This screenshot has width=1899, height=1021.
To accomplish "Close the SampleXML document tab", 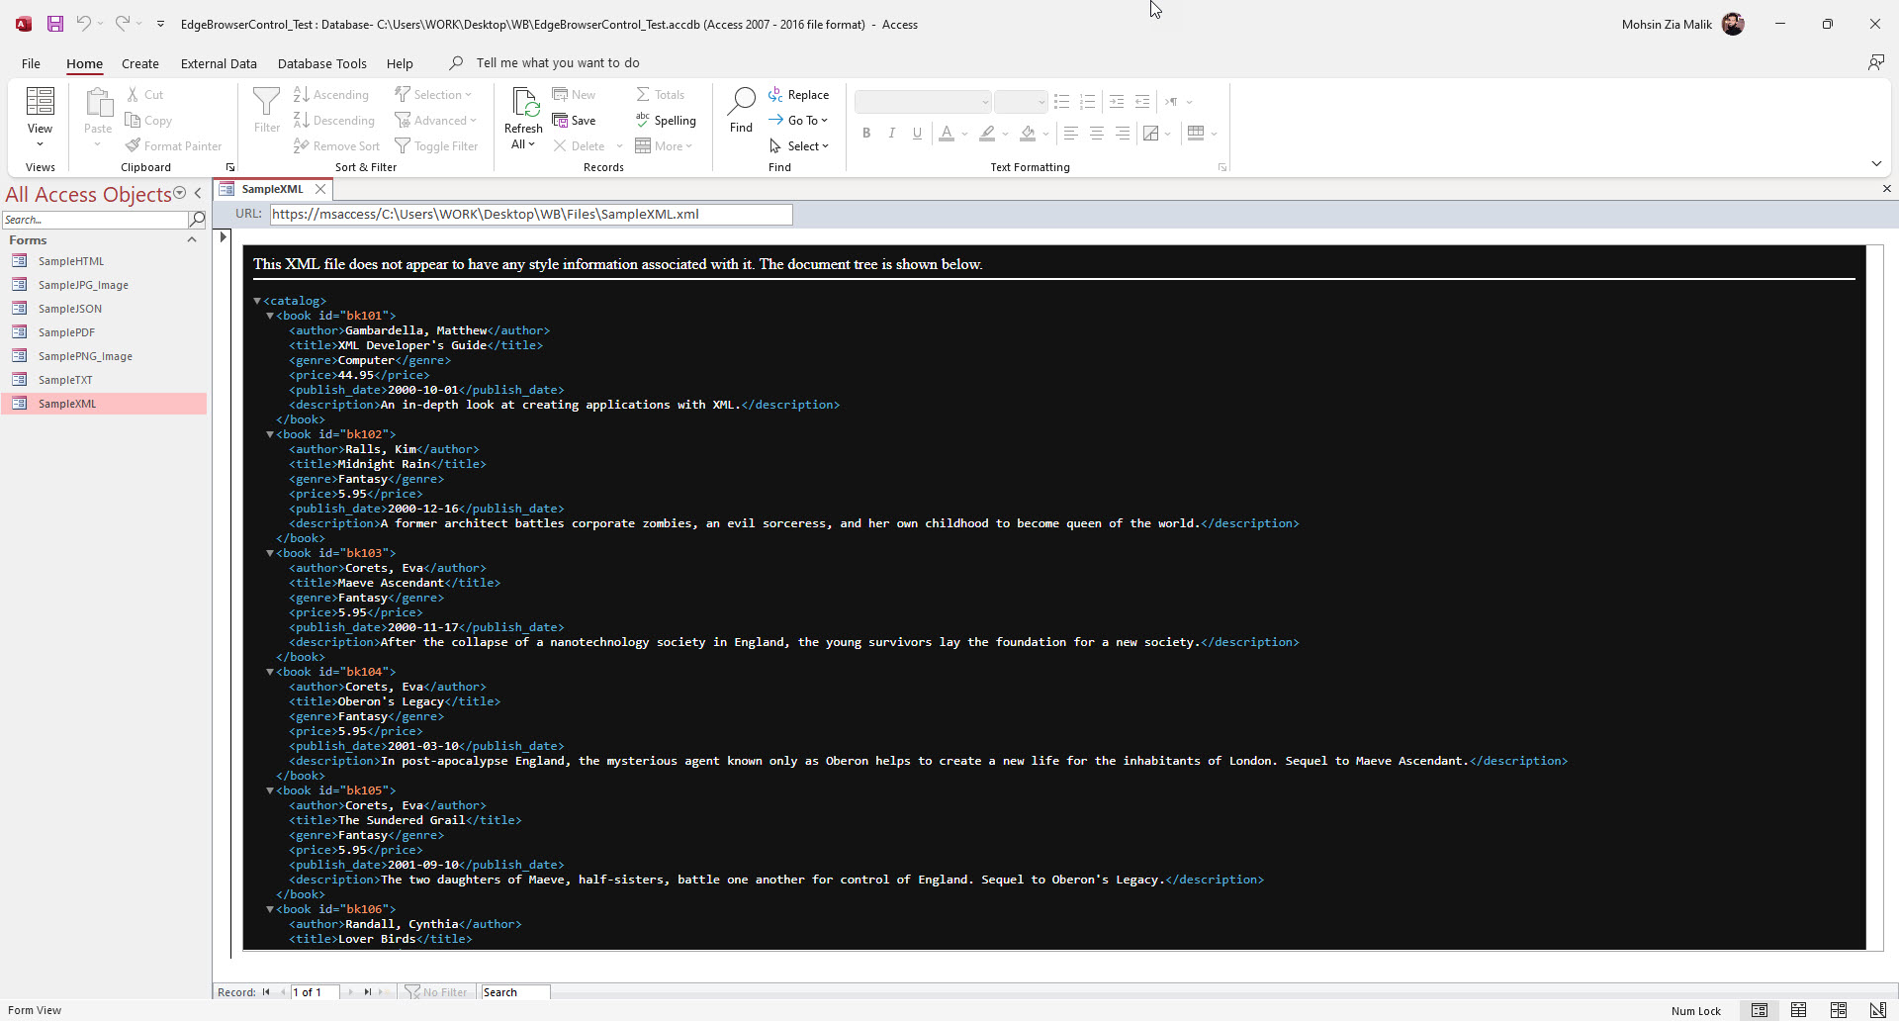I will 320,189.
